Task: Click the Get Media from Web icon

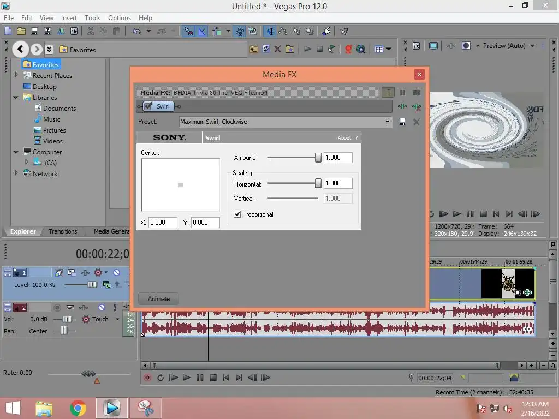Action: point(361,49)
